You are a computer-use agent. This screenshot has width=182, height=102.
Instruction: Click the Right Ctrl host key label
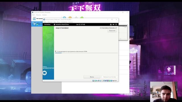[114, 80]
